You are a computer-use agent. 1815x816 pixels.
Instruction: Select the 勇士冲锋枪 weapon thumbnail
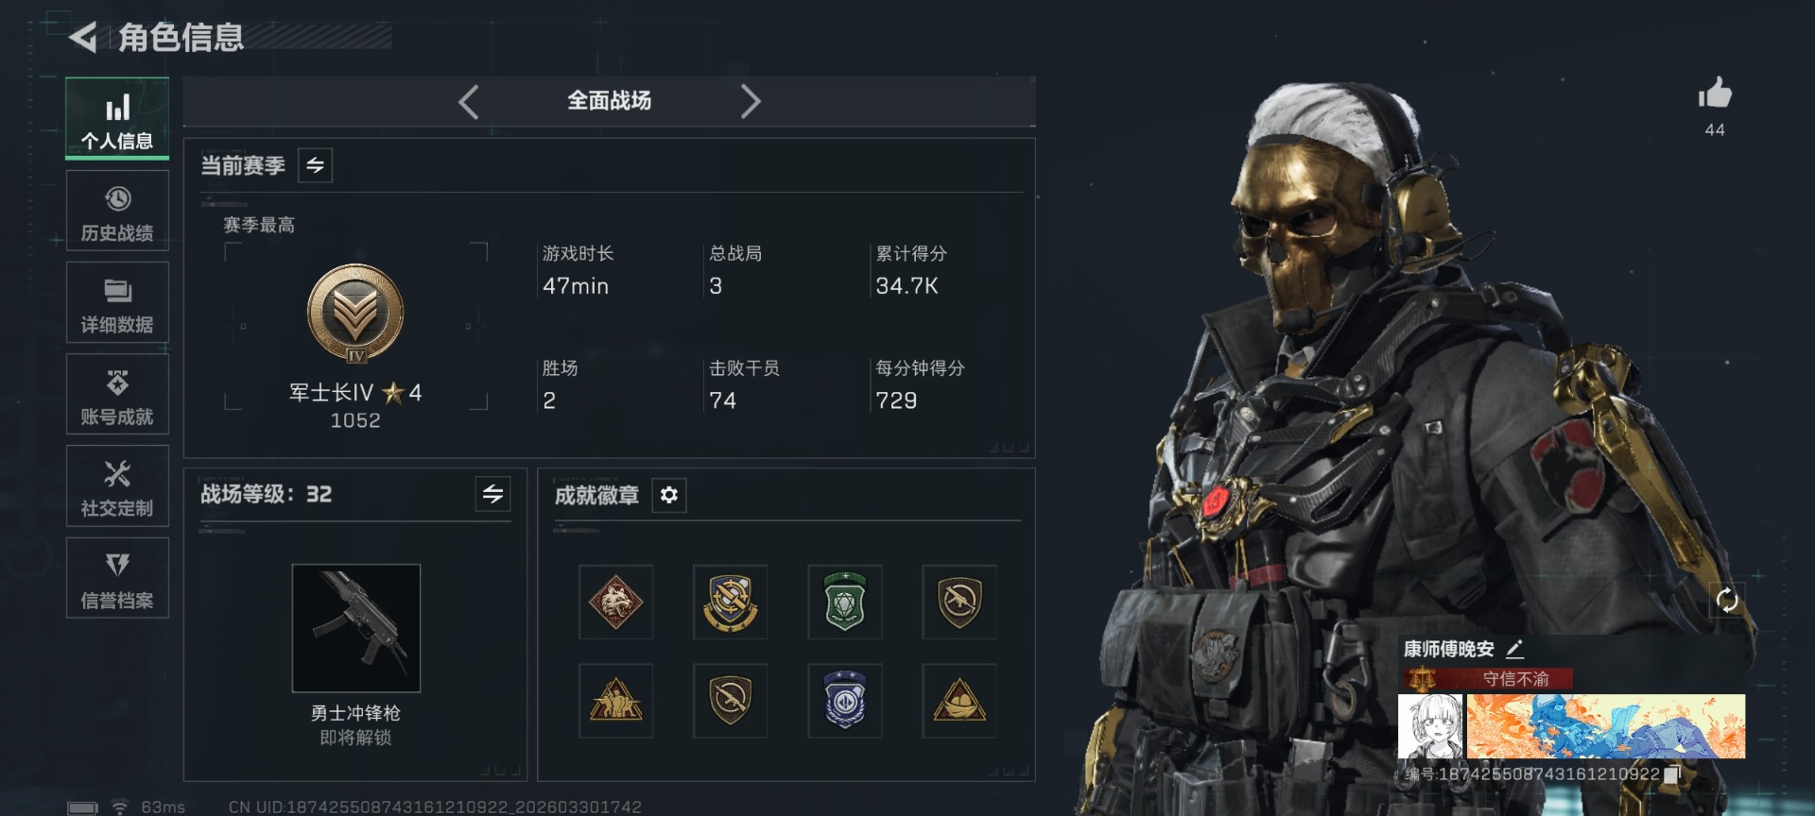tap(356, 628)
